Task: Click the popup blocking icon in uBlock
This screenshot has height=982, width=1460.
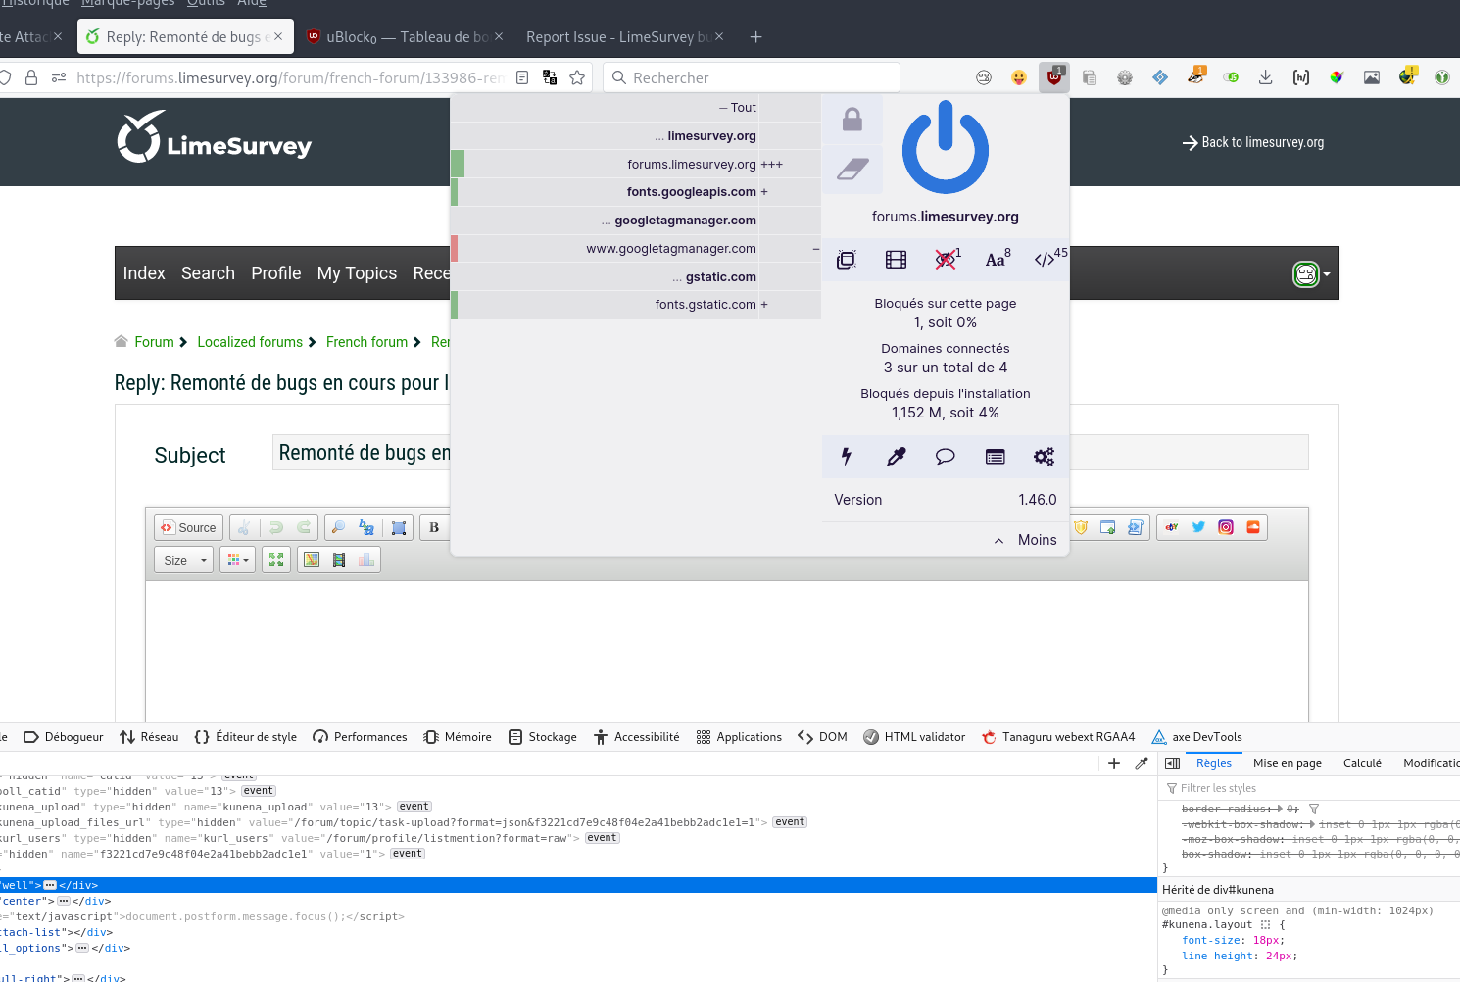Action: tap(847, 260)
